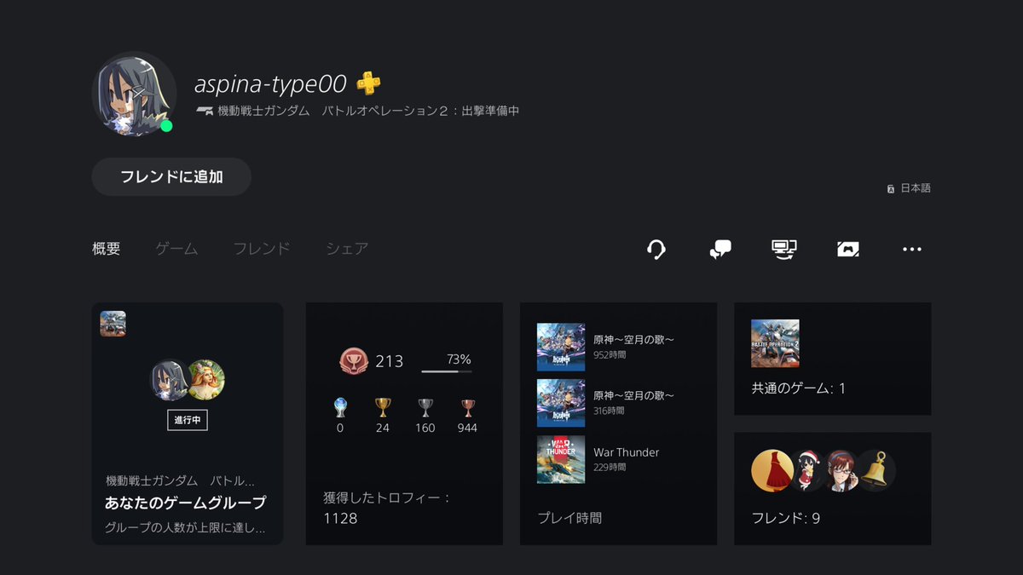
Task: Click the War Thunder title text
Action: click(627, 452)
